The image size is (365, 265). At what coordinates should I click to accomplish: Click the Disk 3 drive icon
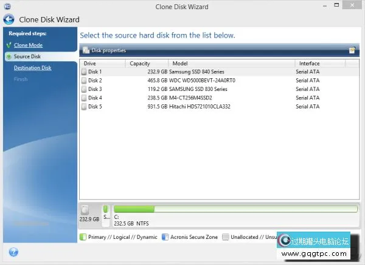click(x=84, y=89)
